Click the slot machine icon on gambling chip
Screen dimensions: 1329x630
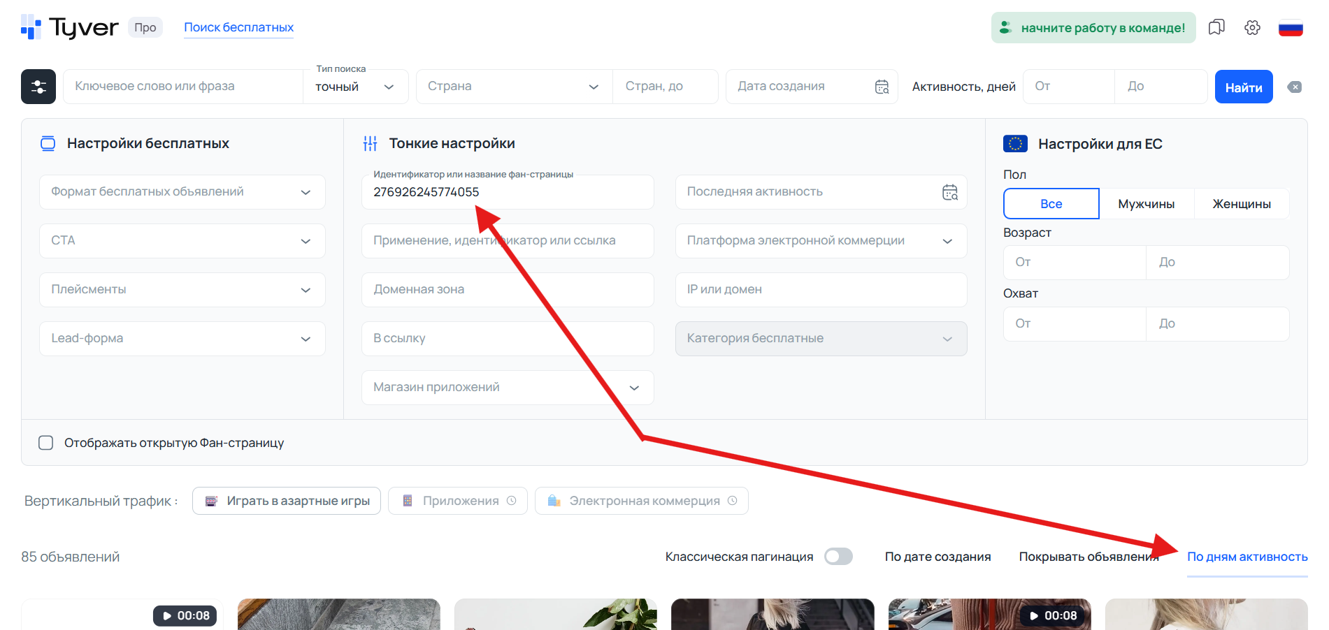click(x=211, y=500)
